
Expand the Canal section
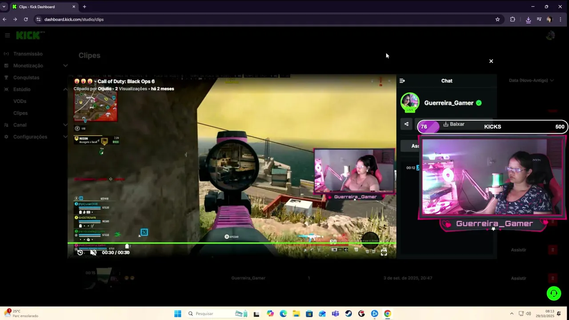[x=65, y=125]
